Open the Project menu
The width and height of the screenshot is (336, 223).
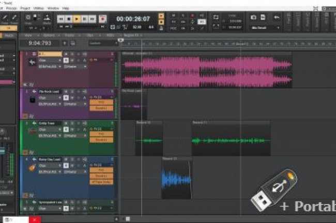(24, 8)
